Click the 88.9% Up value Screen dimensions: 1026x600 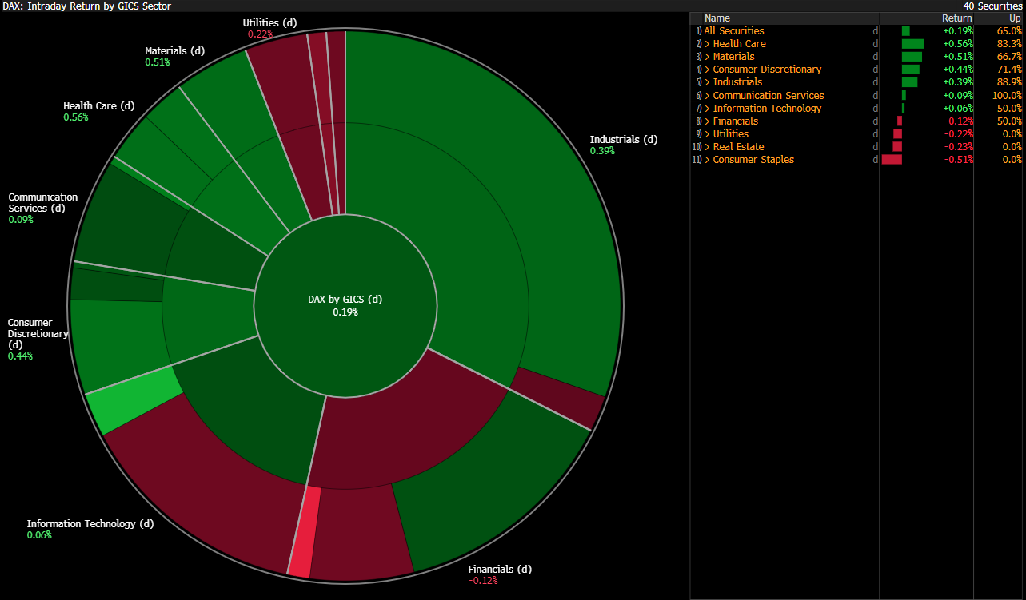1009,82
